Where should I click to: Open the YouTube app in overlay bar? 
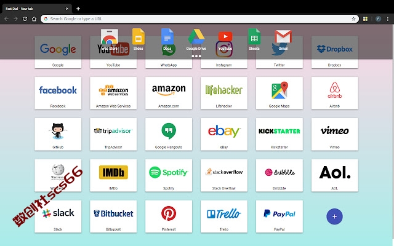225,41
